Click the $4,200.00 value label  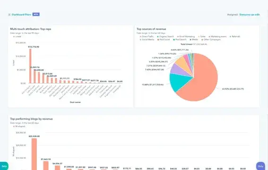39,70
